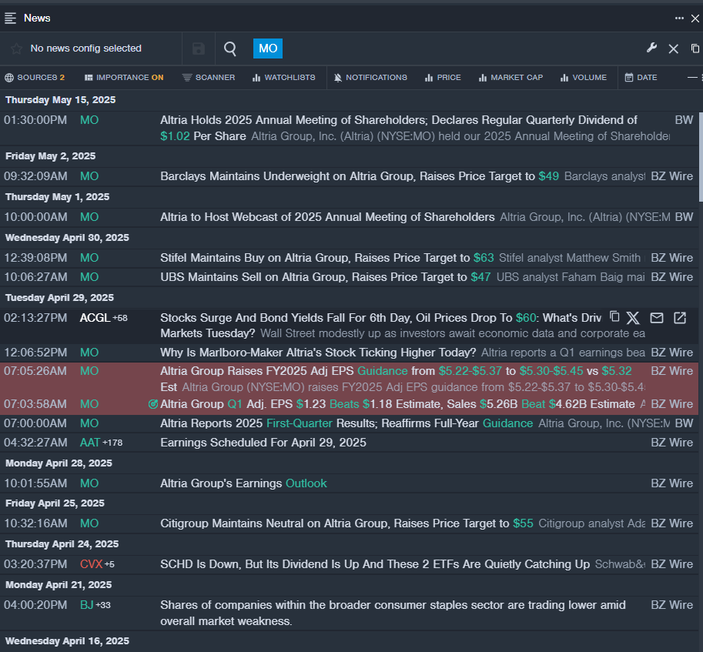The image size is (703, 652).
Task: Clear the search with the X icon
Action: (x=674, y=48)
